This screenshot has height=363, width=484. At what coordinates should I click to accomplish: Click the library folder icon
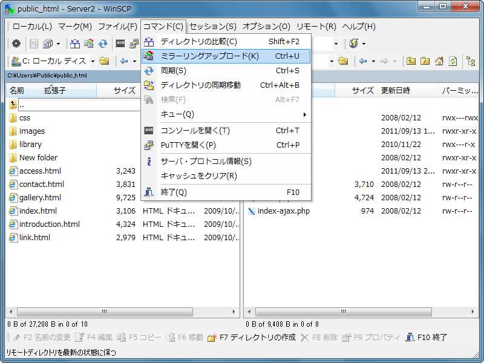point(13,144)
